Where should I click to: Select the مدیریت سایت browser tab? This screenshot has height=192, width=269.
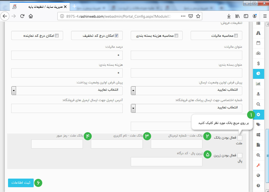pyautogui.click(x=40, y=7)
